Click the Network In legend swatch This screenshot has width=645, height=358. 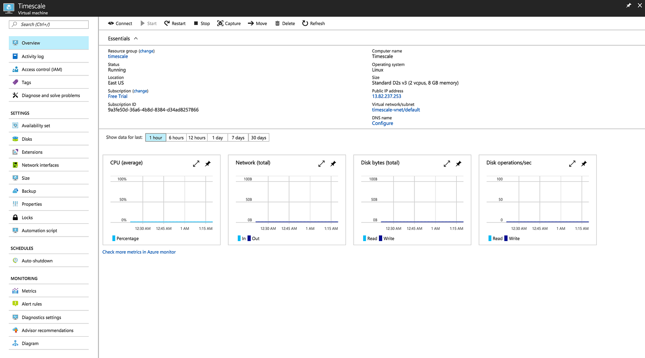point(239,238)
